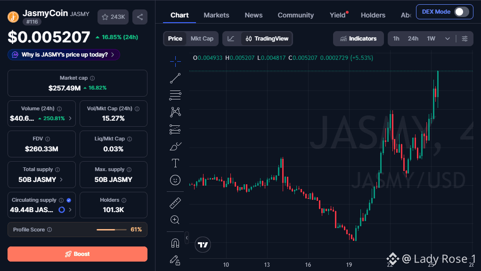Set chart range to 1W
Image resolution: width=481 pixels, height=271 pixels.
[x=431, y=39]
